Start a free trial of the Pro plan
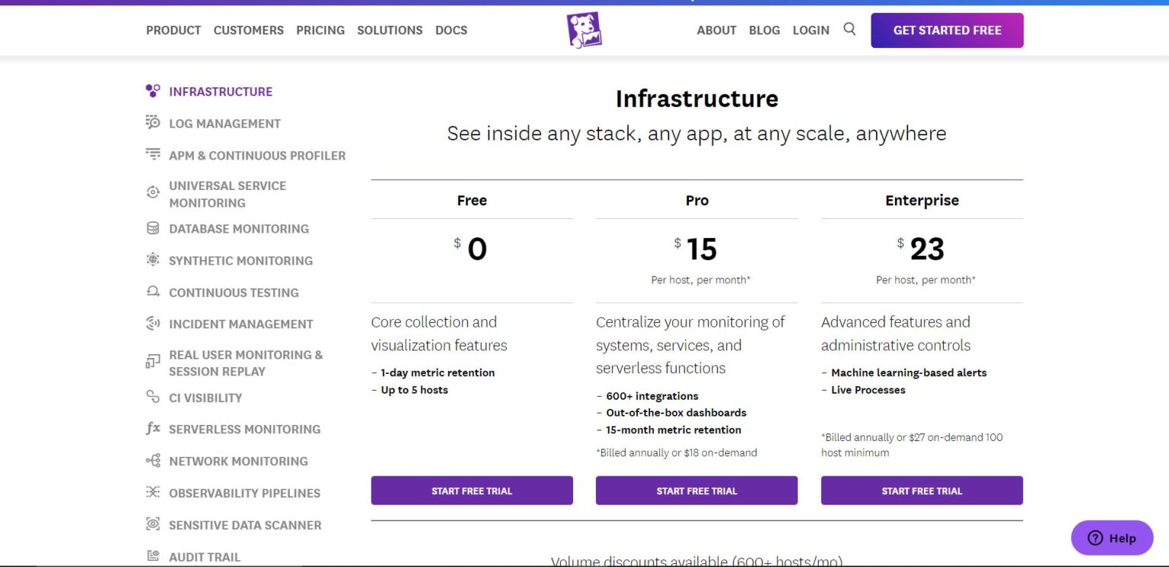The image size is (1169, 567). [696, 490]
